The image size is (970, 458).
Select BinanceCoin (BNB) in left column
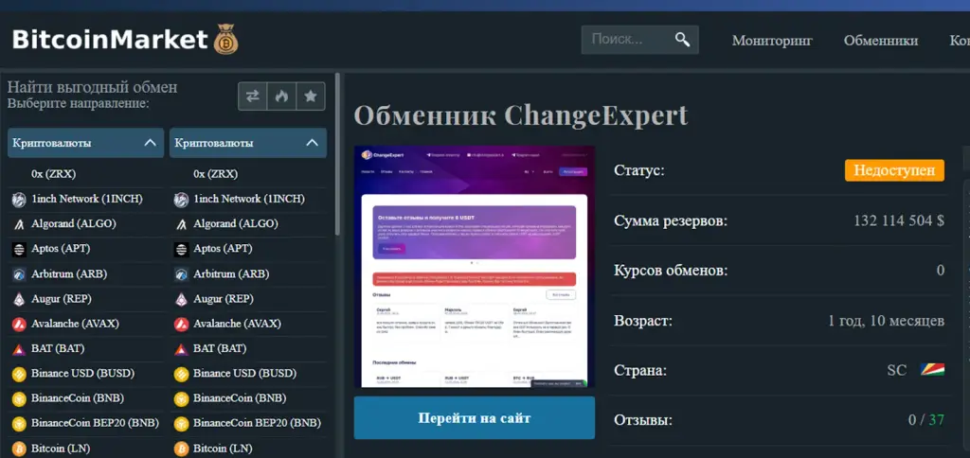pyautogui.click(x=78, y=398)
